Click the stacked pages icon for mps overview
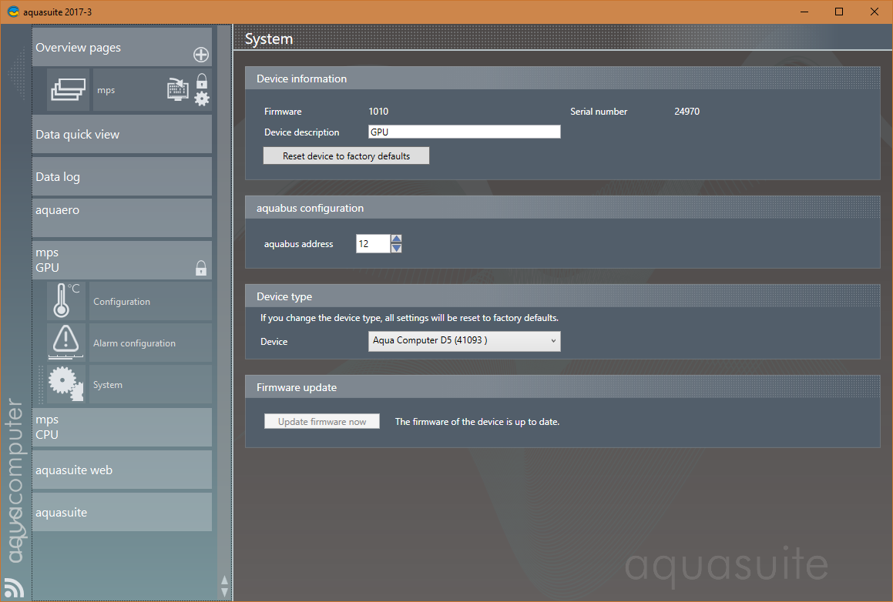This screenshot has height=602, width=893. [69, 90]
